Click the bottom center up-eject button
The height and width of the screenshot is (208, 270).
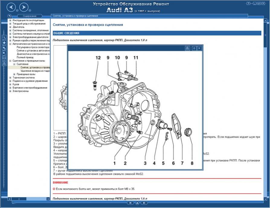pyautogui.click(x=137, y=203)
